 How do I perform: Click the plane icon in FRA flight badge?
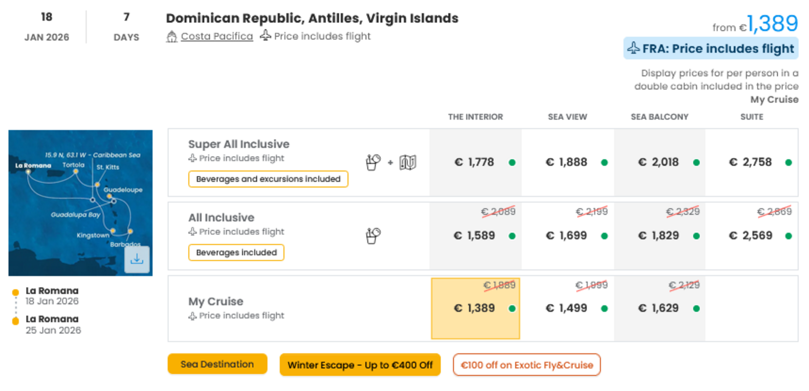(634, 48)
